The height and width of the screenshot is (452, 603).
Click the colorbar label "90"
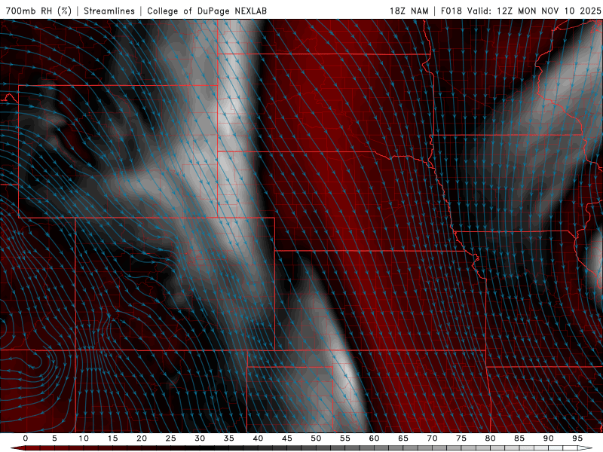(549, 438)
